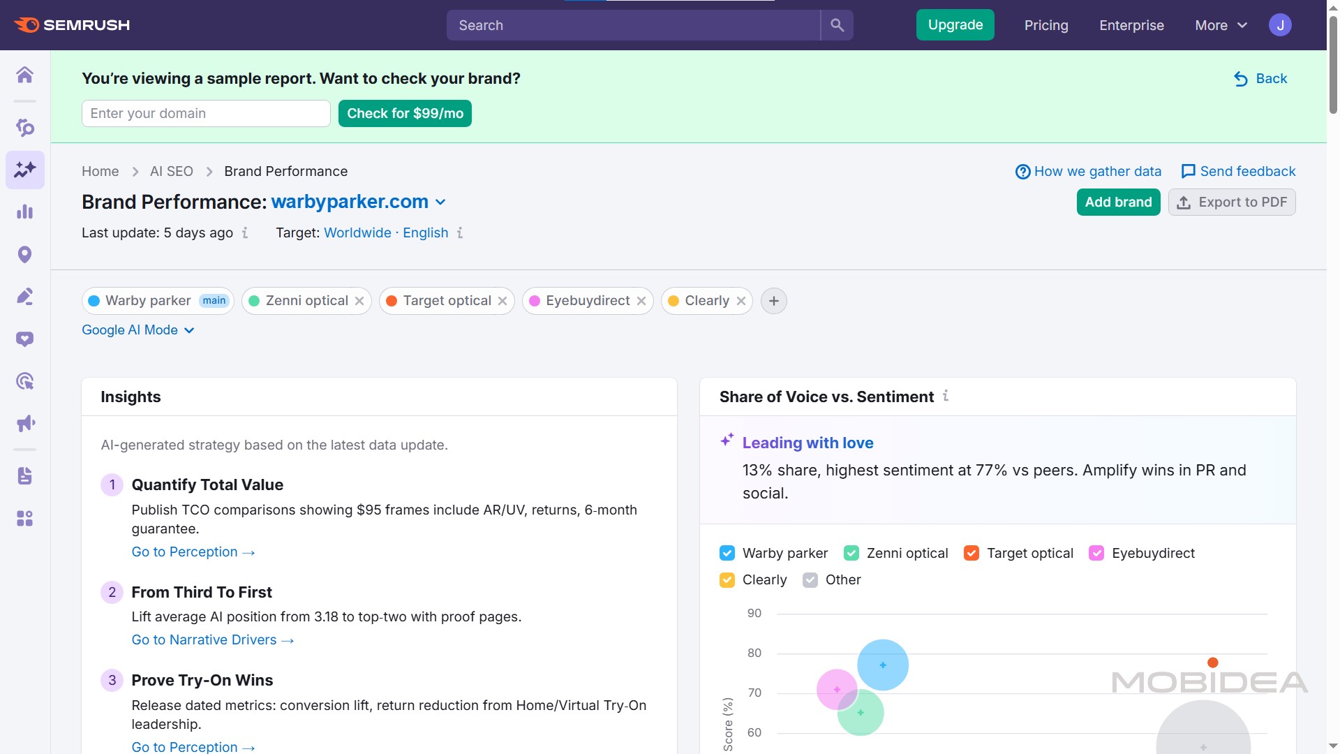Viewport: 1340px width, 754px height.
Task: Open the Social toolkit heart icon
Action: [25, 339]
